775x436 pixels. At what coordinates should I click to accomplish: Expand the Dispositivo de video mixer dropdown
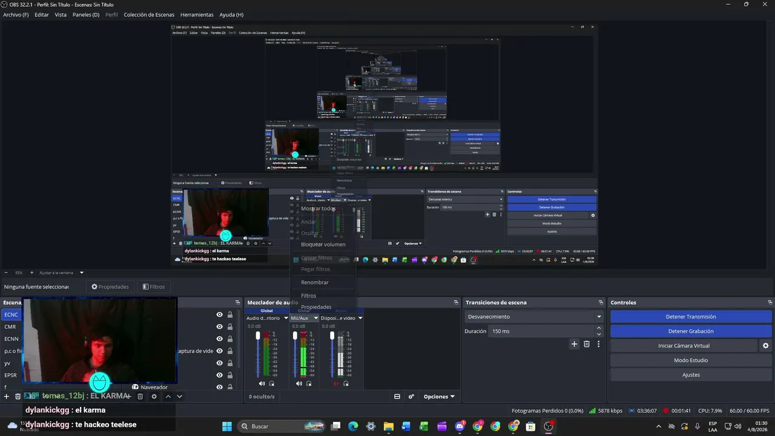[360, 318]
